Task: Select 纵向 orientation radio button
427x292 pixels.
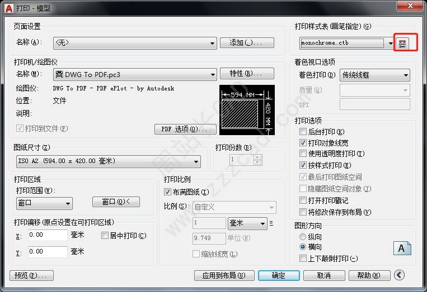Action: (x=303, y=237)
